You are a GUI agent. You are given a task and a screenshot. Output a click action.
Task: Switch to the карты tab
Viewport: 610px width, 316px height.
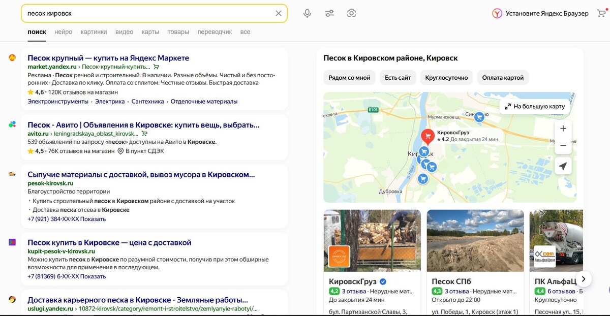[150, 32]
